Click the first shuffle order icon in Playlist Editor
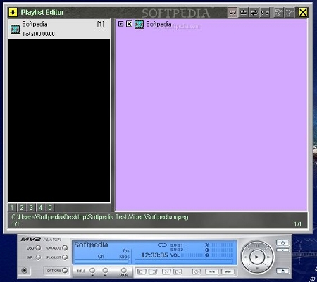317x282 pixels. 279,12
